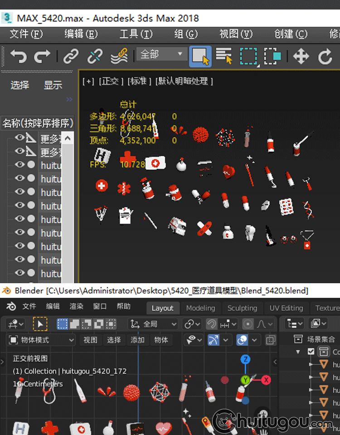340x435 pixels.
Task: Toggle Blender X-ray show icon
Action: 270,340
